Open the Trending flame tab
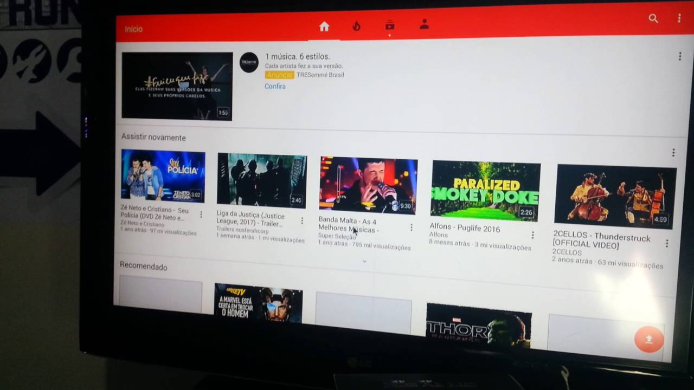 [356, 26]
